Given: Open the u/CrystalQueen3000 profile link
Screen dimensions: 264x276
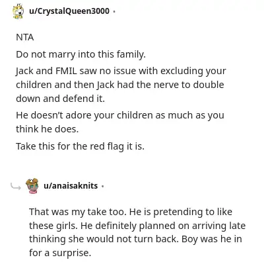Looking at the screenshot, I should [69, 11].
